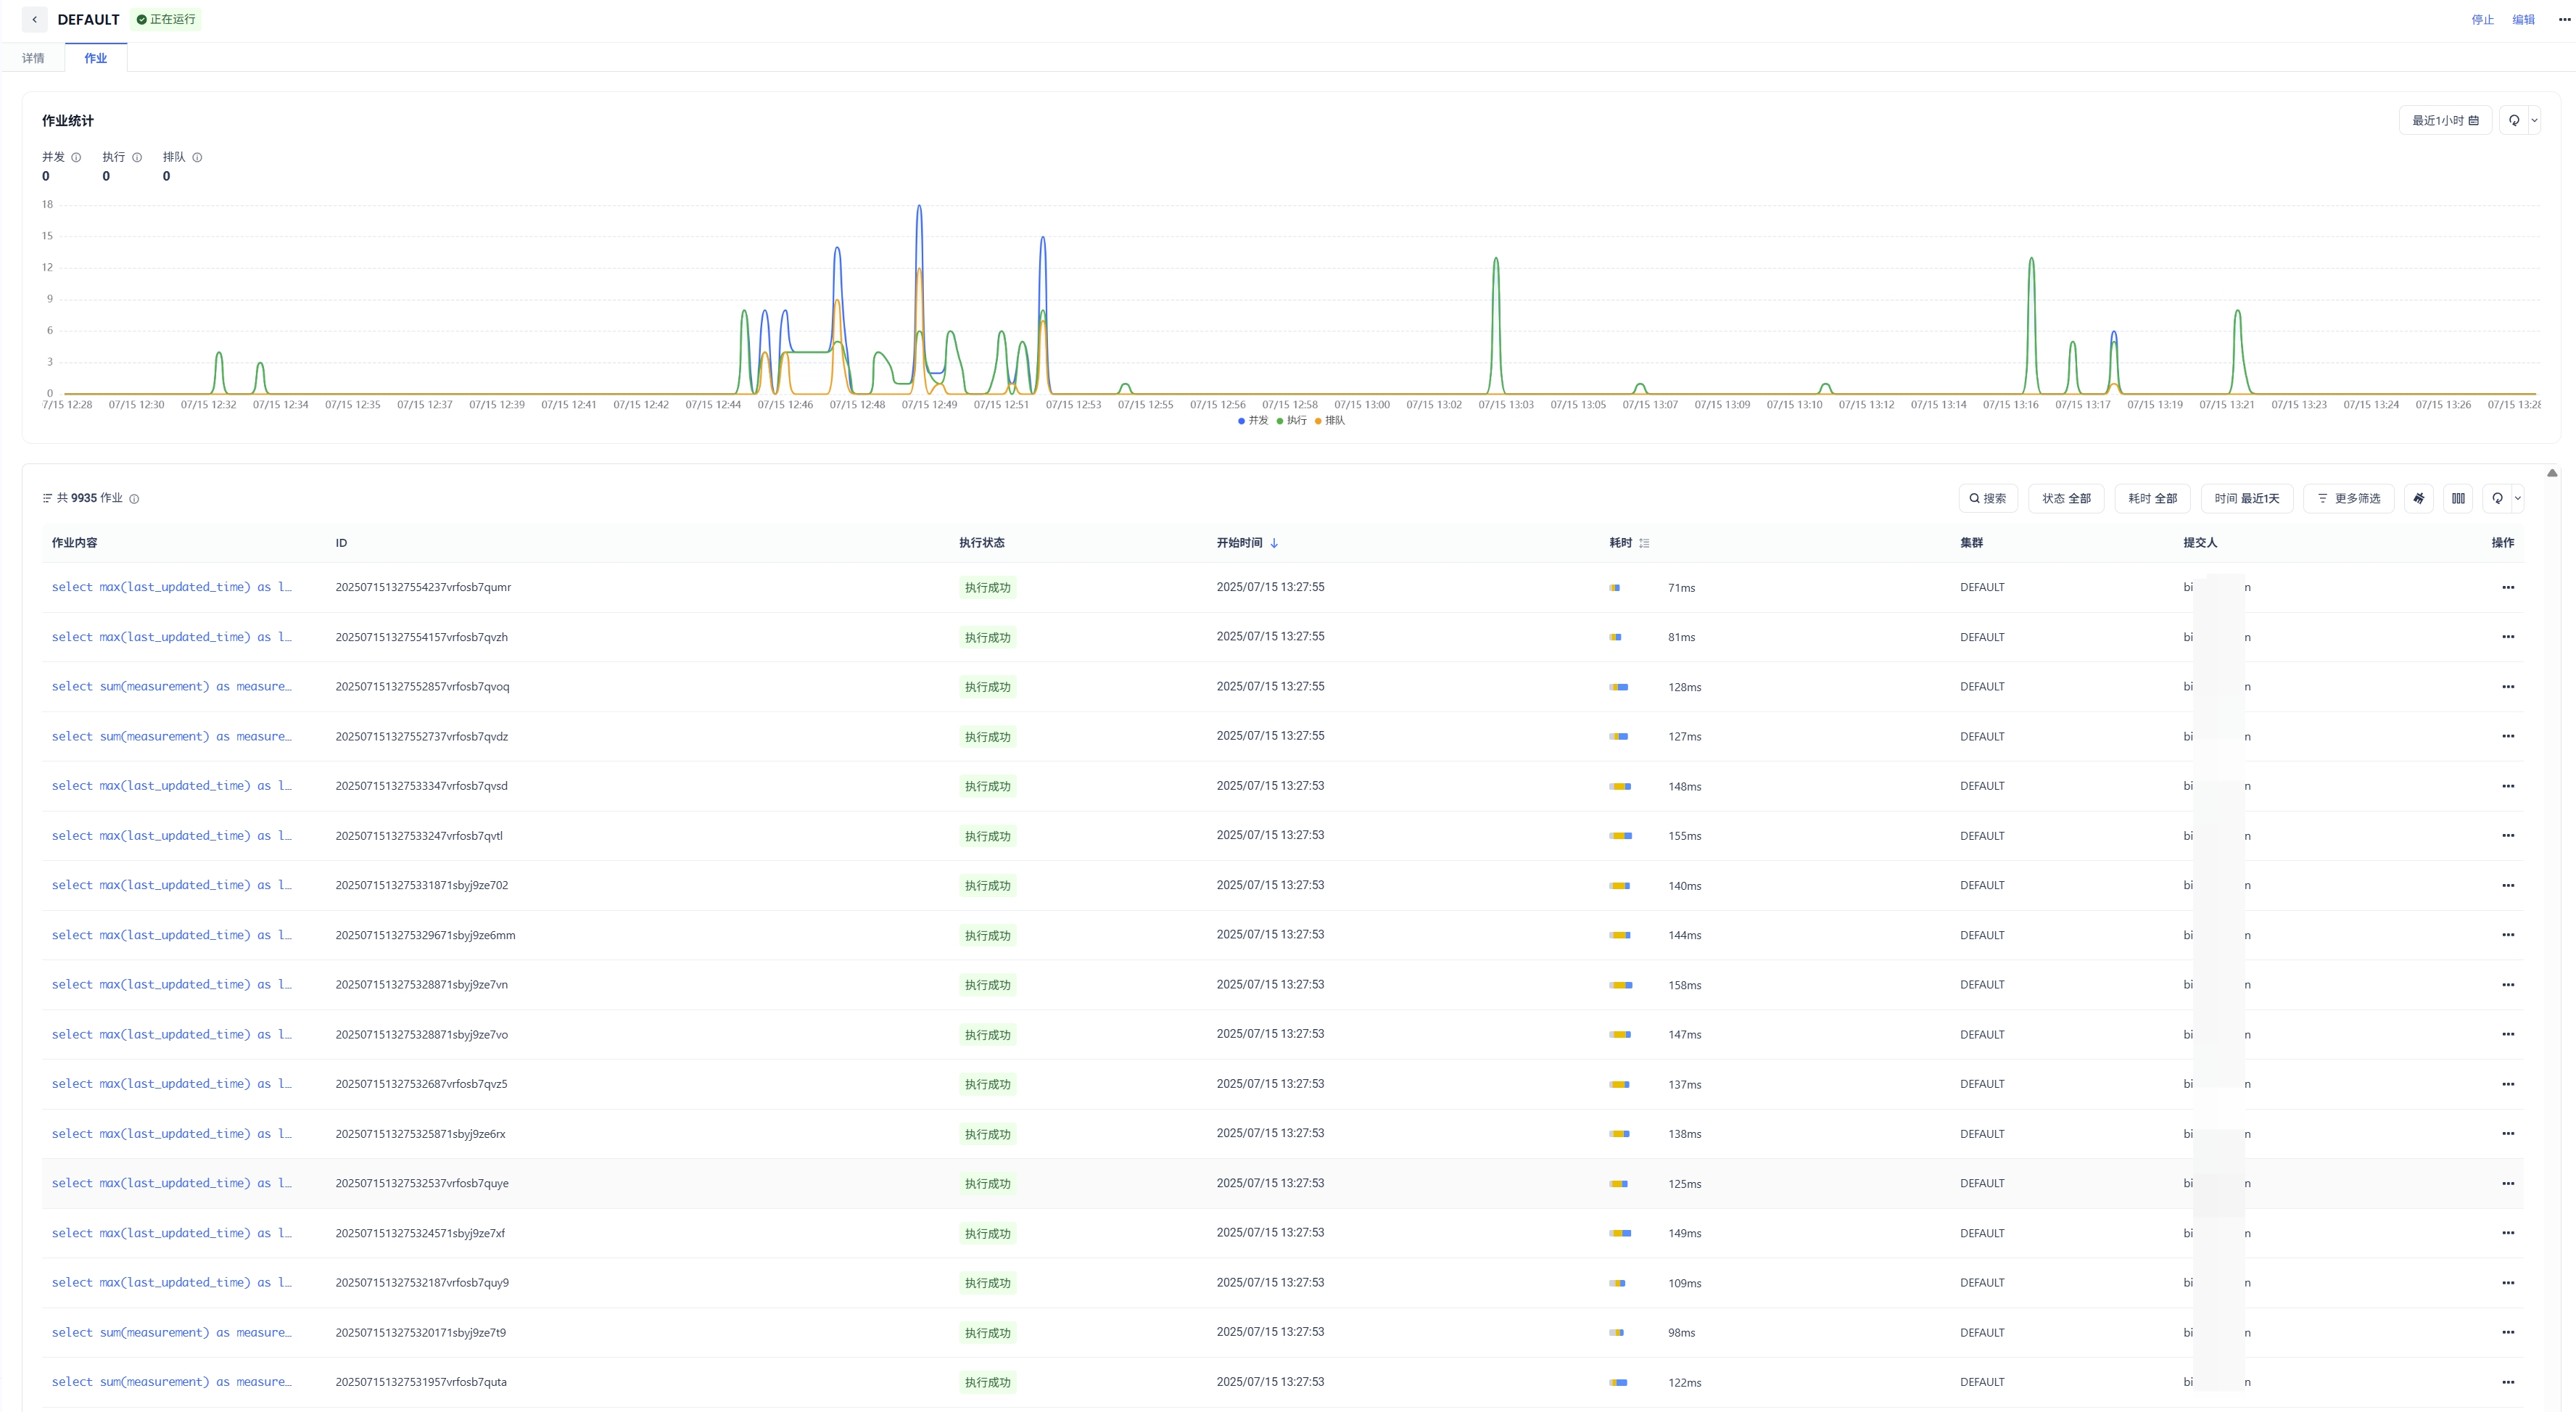Open the 状态 全部 filter dropdown
The height and width of the screenshot is (1412, 2576).
click(x=2066, y=498)
